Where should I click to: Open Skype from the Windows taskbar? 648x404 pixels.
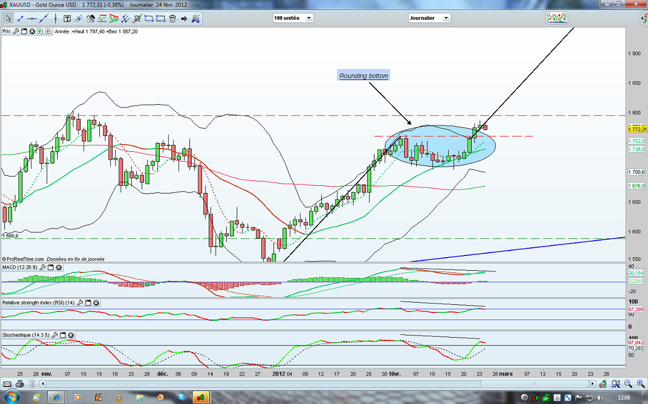click(x=181, y=396)
